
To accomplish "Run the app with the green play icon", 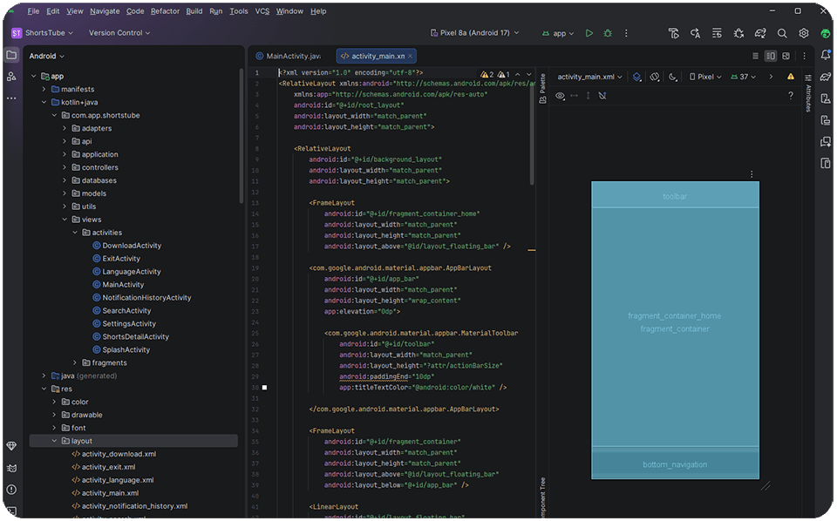I will (x=589, y=33).
